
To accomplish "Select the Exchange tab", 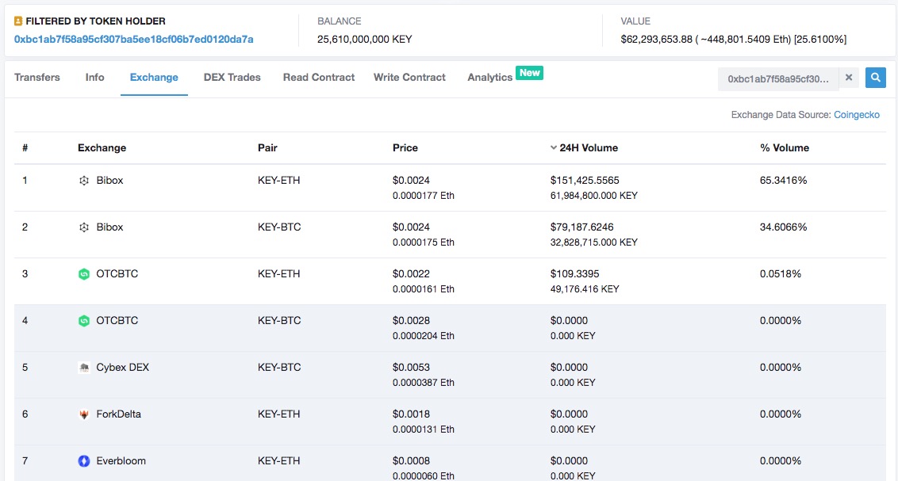I will click(154, 77).
